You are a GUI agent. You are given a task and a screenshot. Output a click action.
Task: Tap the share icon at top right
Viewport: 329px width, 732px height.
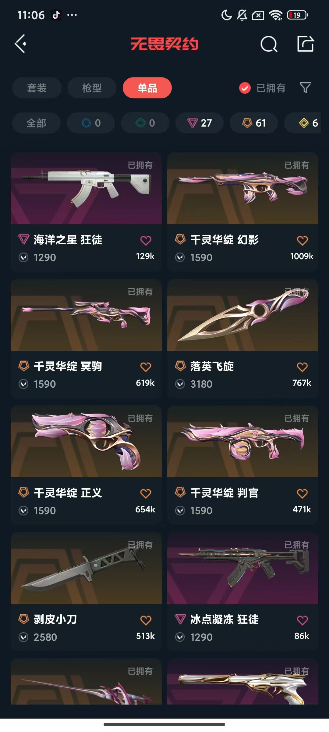306,44
